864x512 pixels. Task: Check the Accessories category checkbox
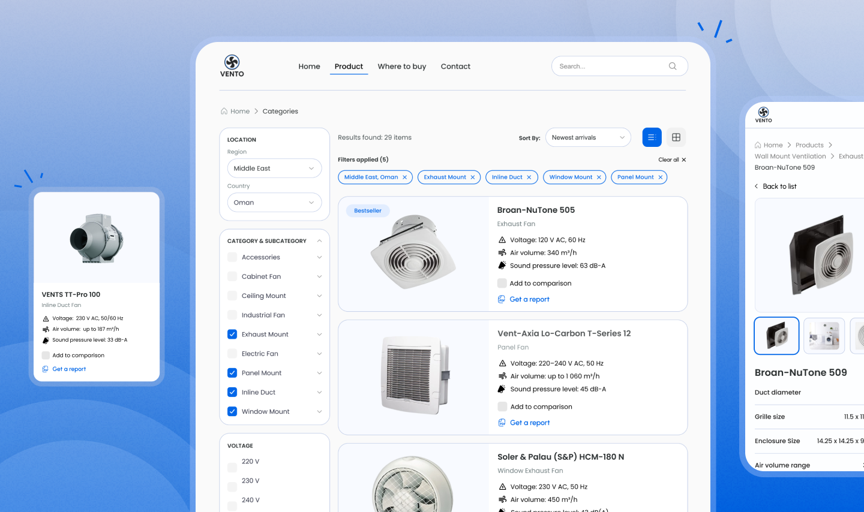pos(232,257)
